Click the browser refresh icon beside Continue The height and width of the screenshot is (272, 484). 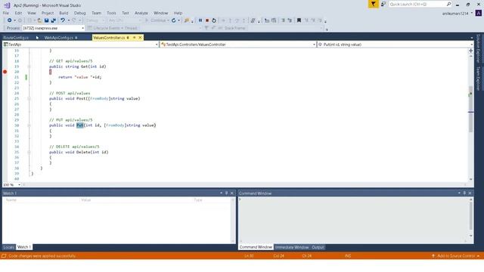click(174, 20)
